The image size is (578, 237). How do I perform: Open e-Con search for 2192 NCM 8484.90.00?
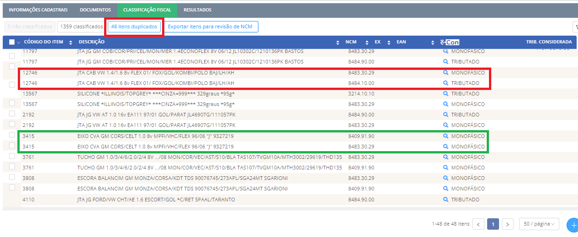click(446, 115)
